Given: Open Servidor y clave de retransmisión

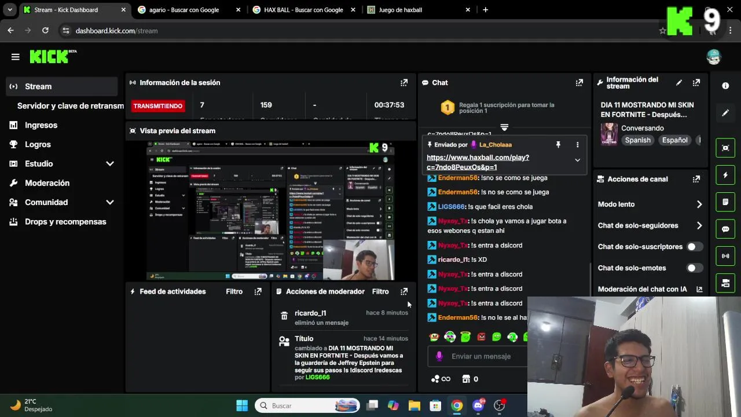Looking at the screenshot, I should (x=70, y=106).
